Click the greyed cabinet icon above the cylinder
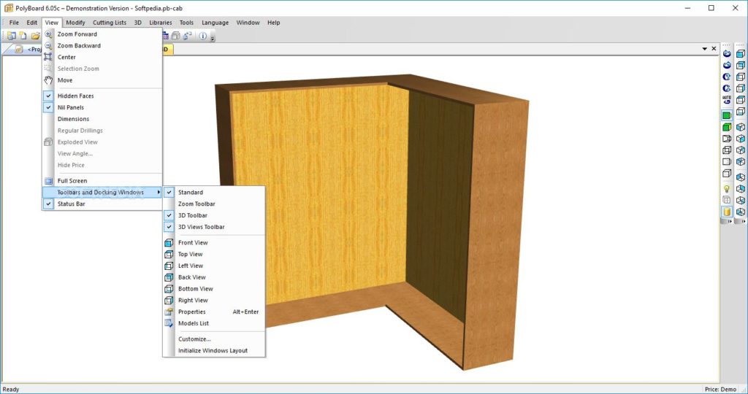748x394 pixels. click(727, 200)
